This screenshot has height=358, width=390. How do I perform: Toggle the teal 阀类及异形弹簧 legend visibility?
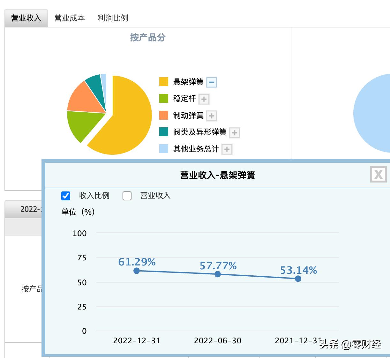tap(163, 132)
